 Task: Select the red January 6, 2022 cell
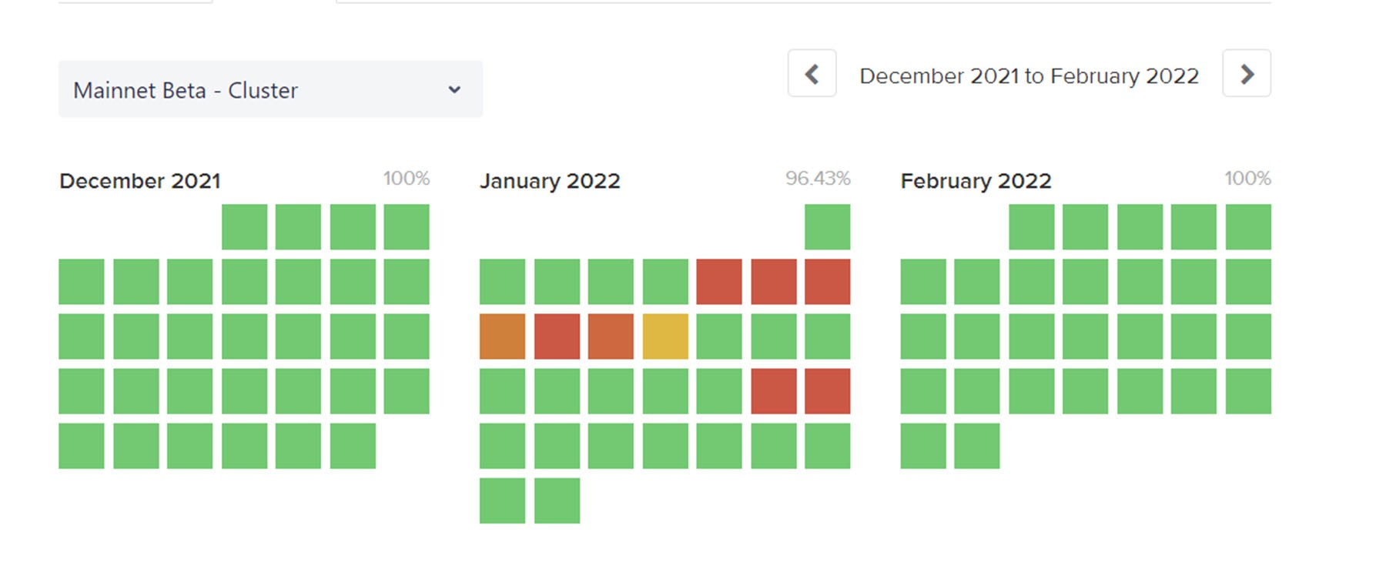tap(719, 282)
